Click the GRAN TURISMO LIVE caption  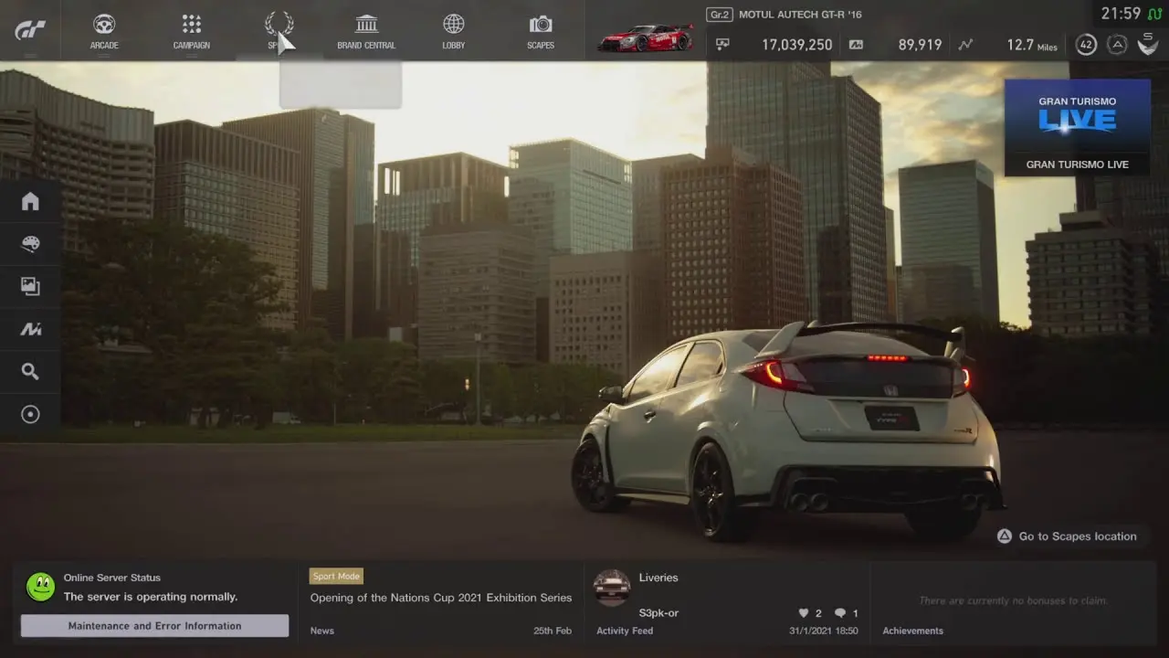[x=1078, y=164]
